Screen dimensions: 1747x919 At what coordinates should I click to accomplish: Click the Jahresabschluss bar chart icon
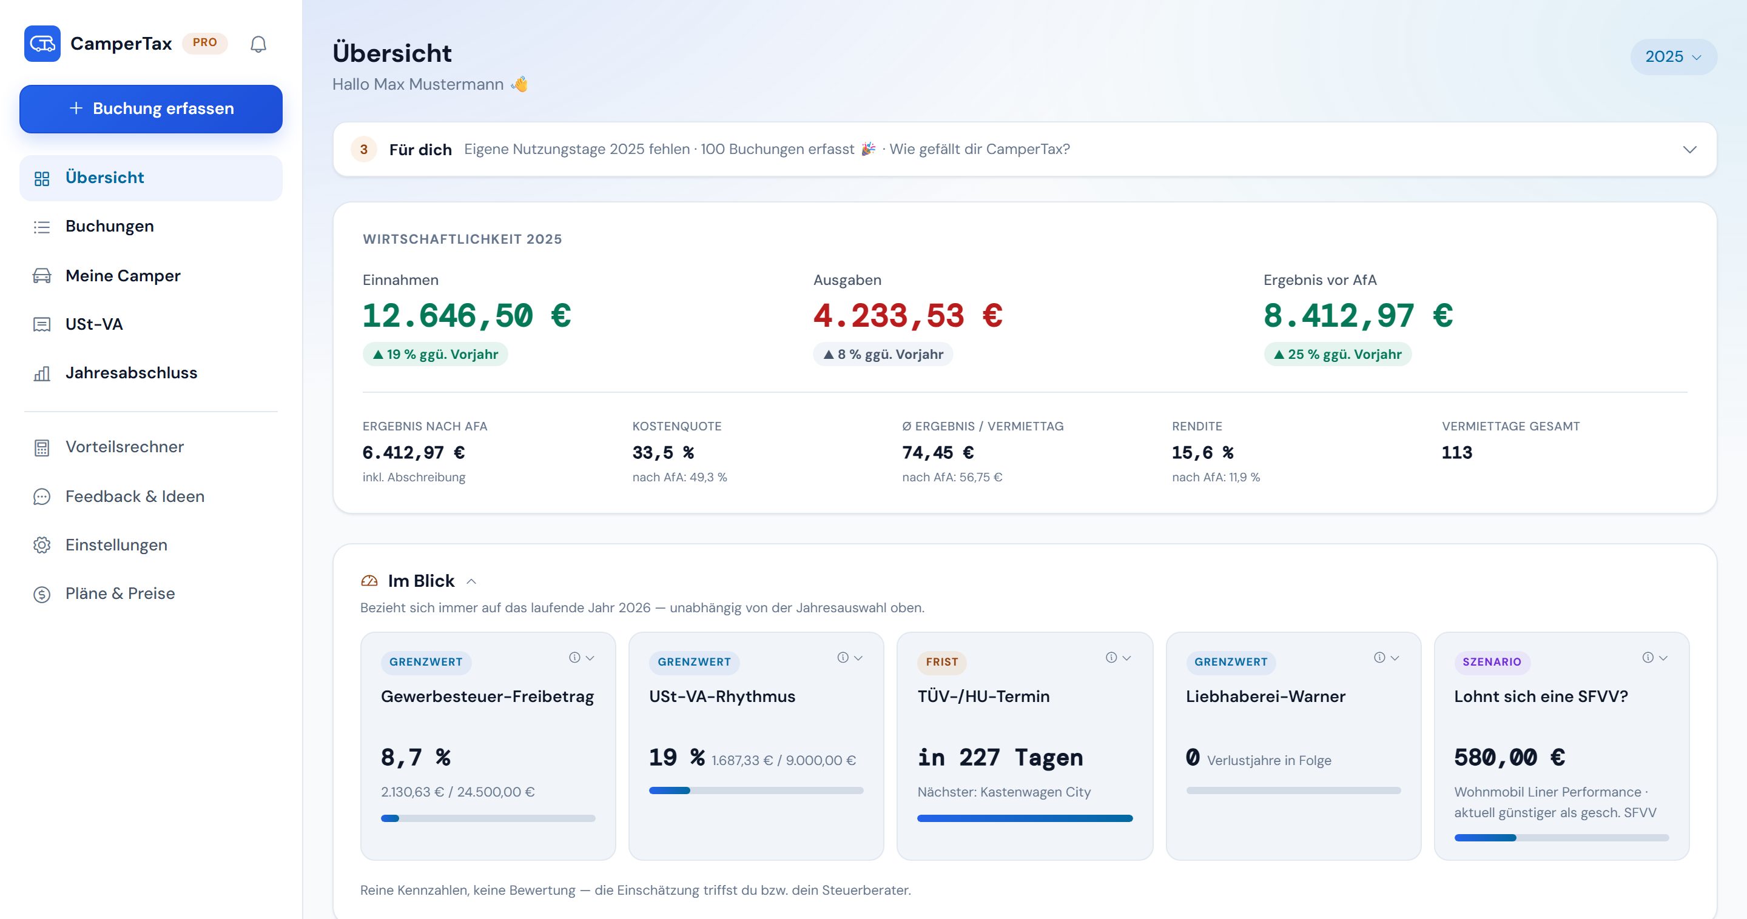[x=42, y=373]
